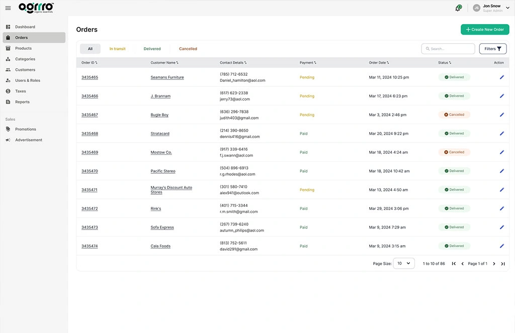
Task: Open the hamburger menu icon
Action: tap(8, 8)
